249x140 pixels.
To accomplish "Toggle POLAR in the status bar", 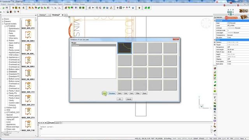I will click(x=190, y=138).
